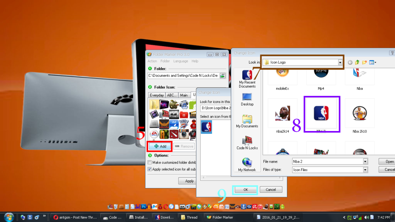Click the Up One Level folder icon
The width and height of the screenshot is (395, 222).
coord(357,62)
